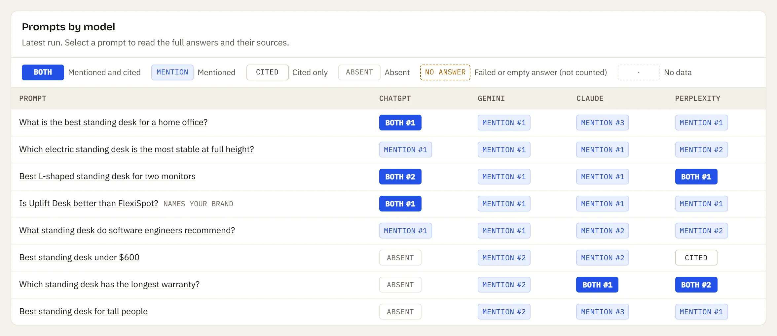Click ChatGPT ABSENT badge in tall people row

400,312
